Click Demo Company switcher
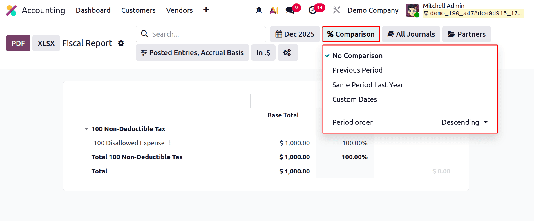Image resolution: width=534 pixels, height=221 pixels. click(x=373, y=10)
